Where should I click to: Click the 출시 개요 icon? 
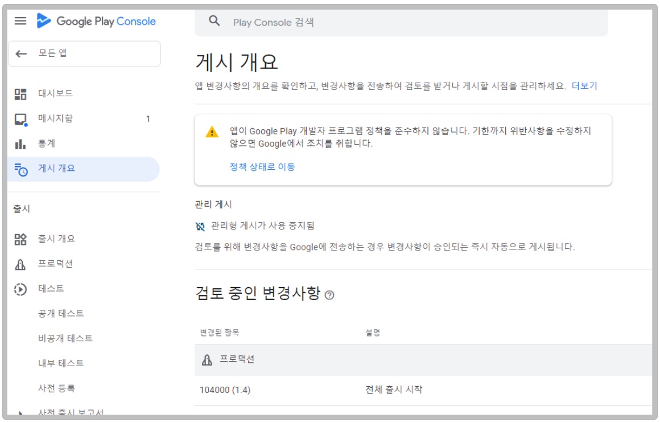pyautogui.click(x=20, y=239)
